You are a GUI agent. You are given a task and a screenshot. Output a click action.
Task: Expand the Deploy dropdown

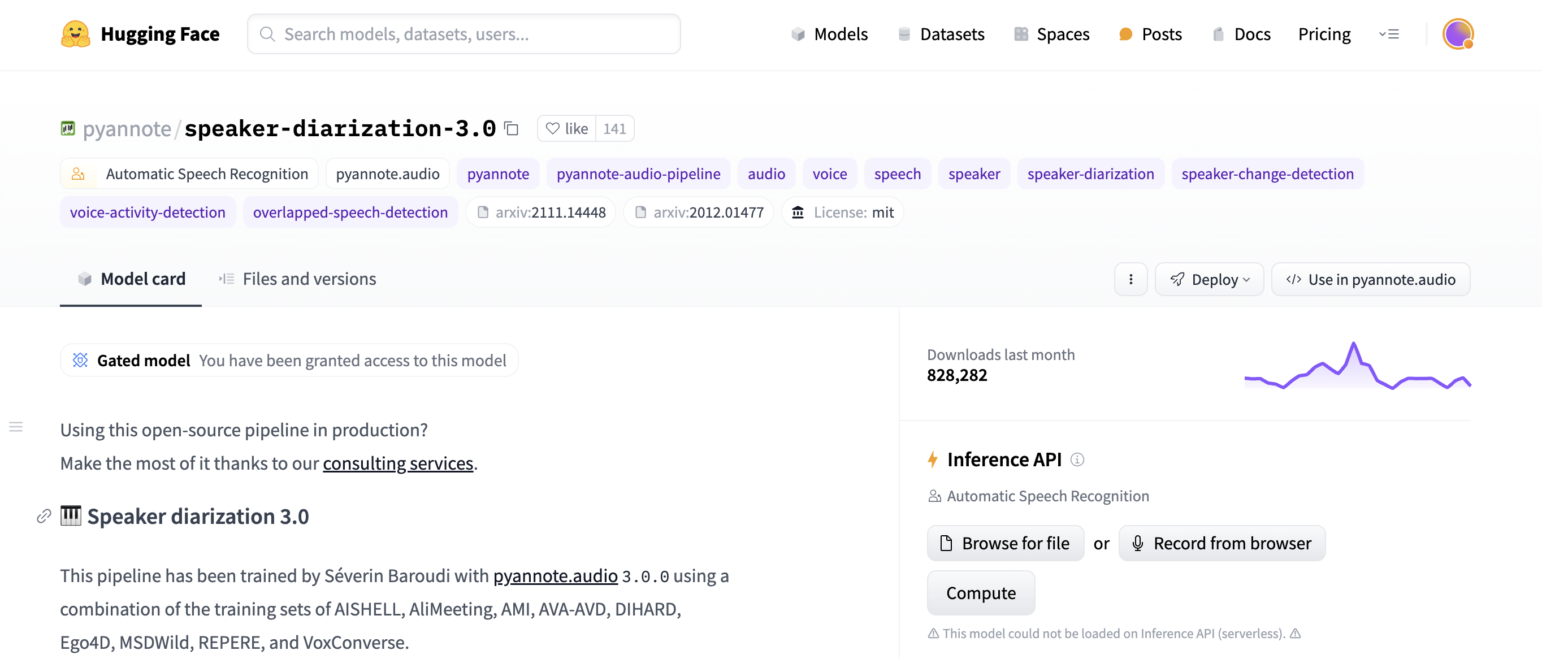pos(1209,280)
